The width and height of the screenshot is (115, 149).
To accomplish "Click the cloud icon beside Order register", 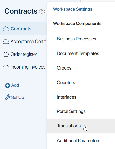I will tap(6, 54).
